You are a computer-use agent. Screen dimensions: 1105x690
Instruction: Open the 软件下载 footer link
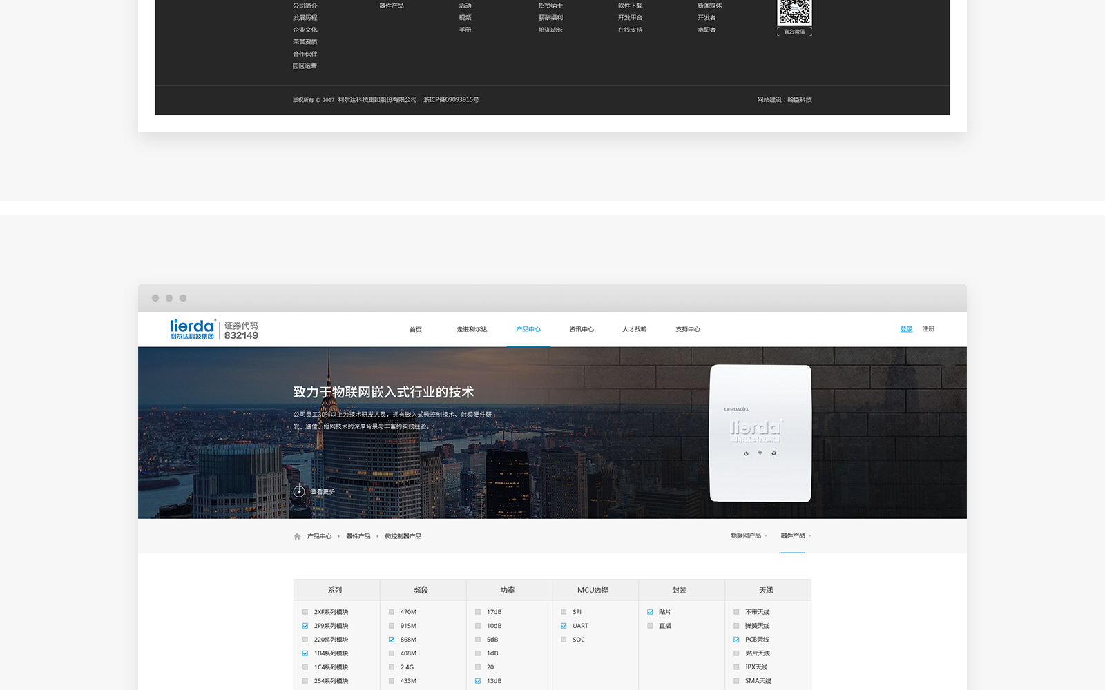coord(630,6)
